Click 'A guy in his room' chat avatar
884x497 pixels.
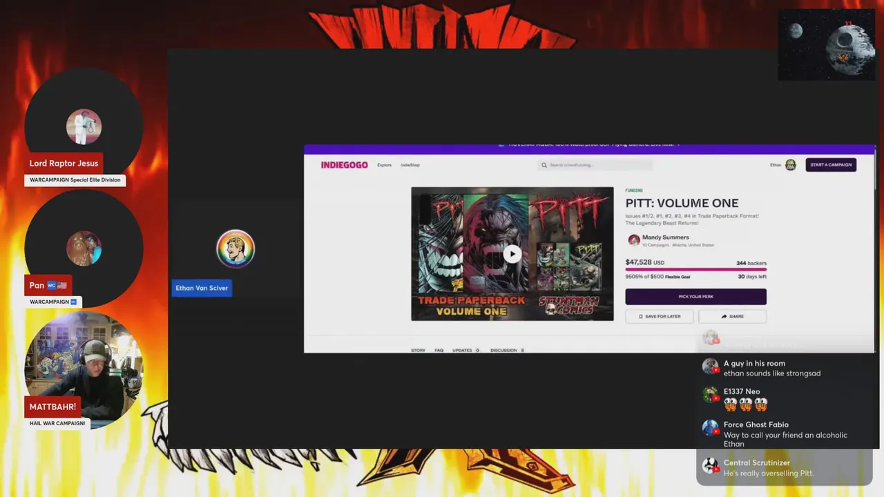coord(711,367)
